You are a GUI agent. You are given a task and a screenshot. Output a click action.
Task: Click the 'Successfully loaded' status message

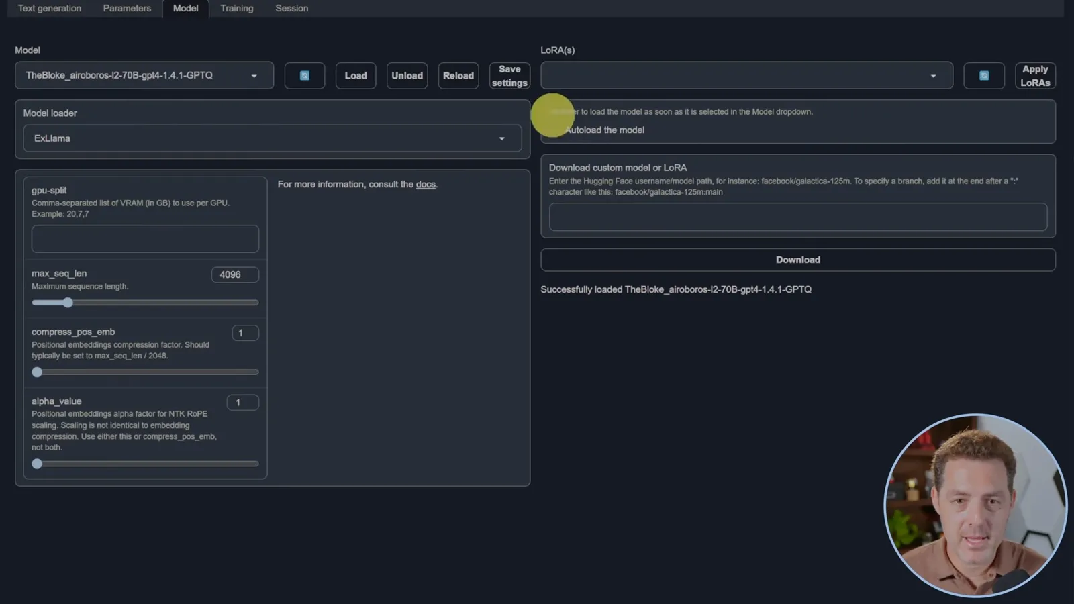click(676, 289)
